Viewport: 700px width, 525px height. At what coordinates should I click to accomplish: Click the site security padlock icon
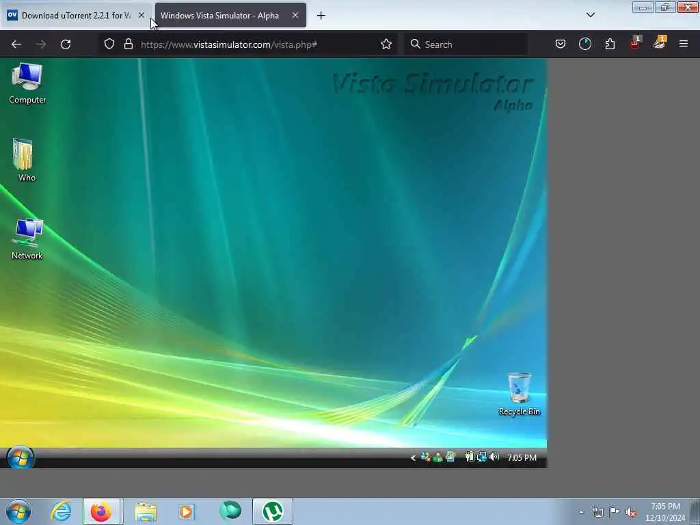(x=129, y=44)
